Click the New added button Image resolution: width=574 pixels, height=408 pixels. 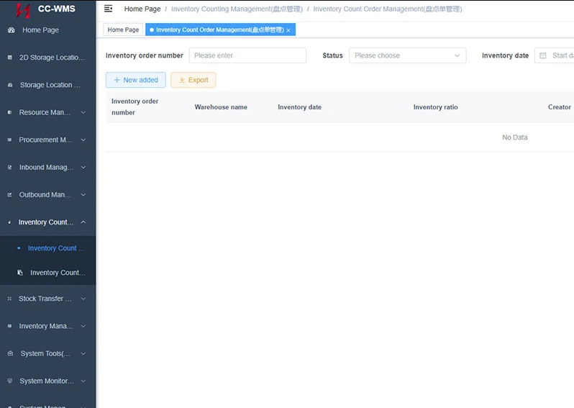click(x=136, y=80)
